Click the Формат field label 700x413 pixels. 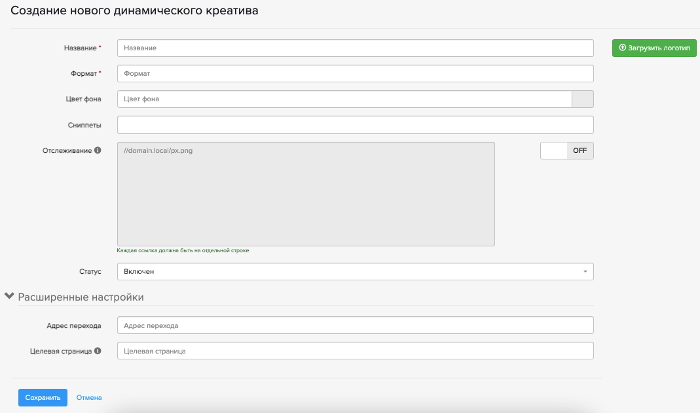(x=83, y=74)
